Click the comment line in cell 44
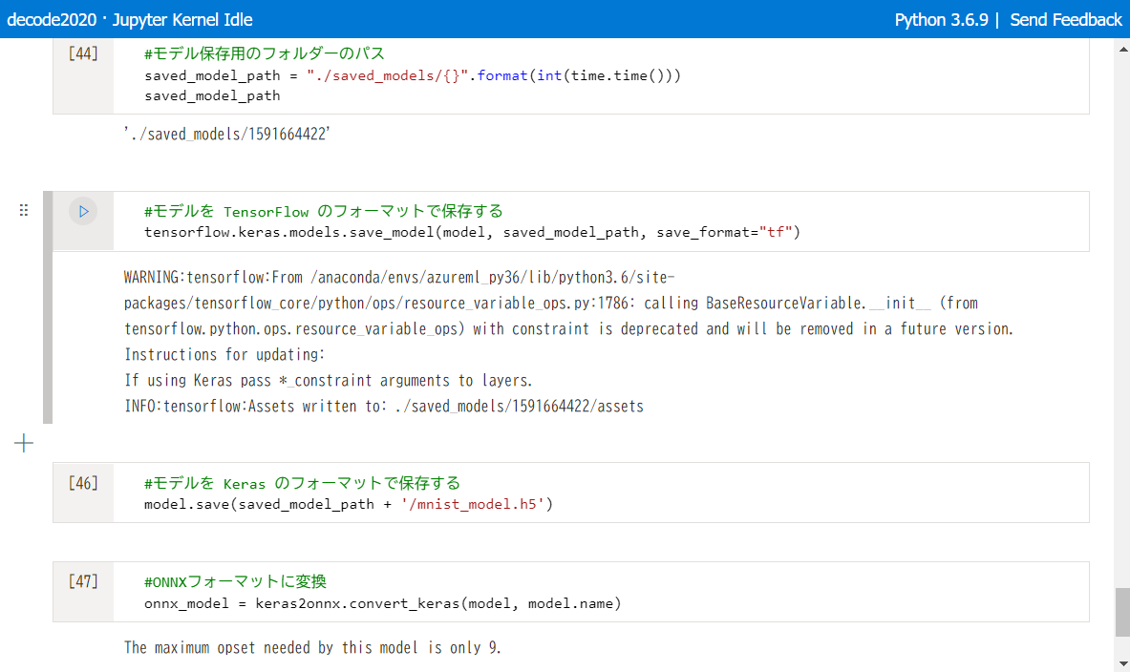Viewport: 1130px width, 672px height. coord(265,53)
